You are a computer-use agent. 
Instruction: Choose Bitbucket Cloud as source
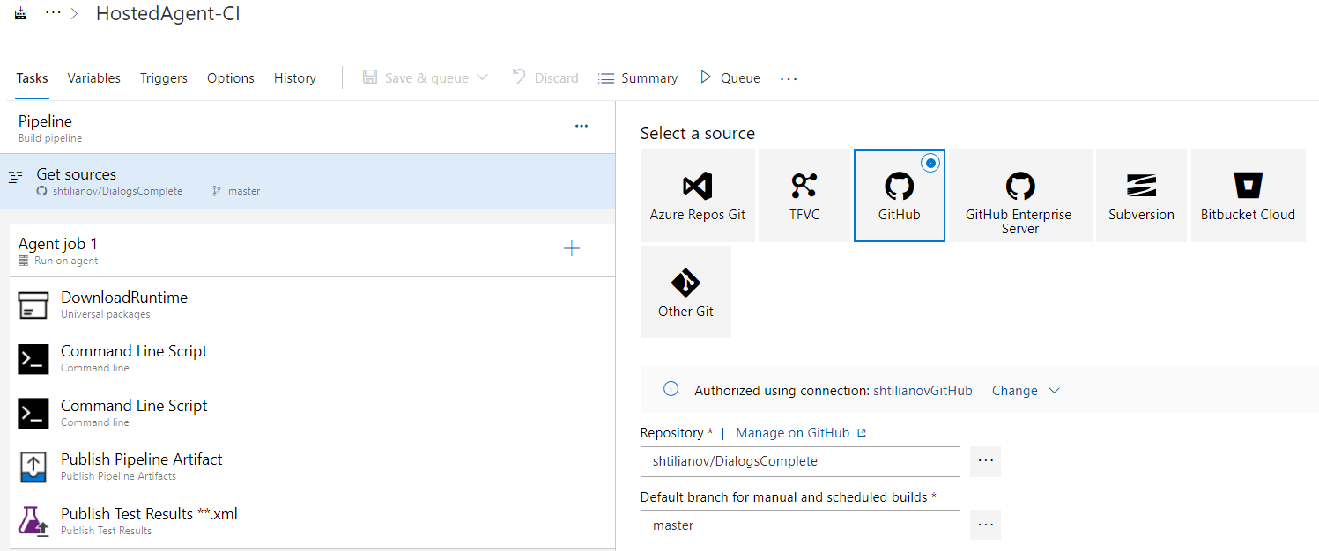point(1248,195)
